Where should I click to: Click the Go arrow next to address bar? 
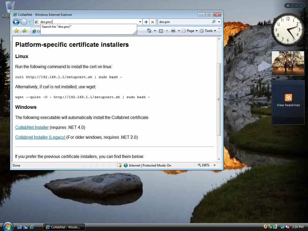click(x=146, y=22)
